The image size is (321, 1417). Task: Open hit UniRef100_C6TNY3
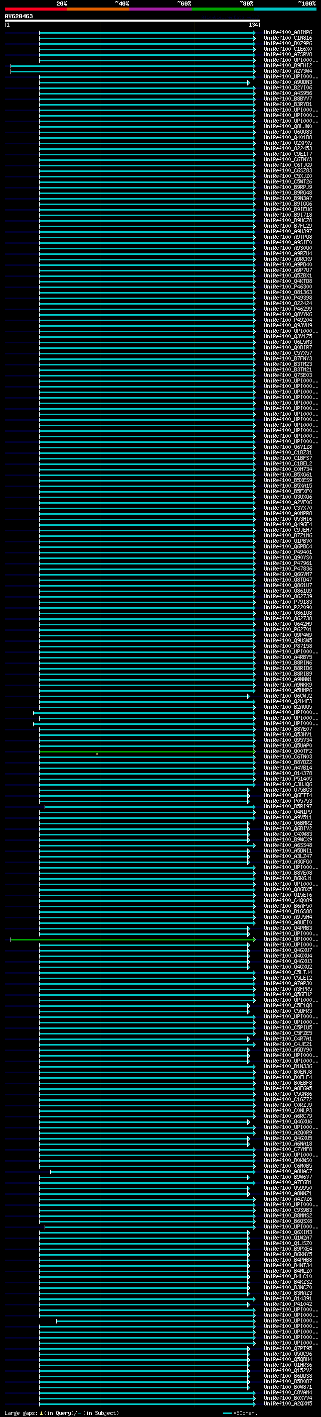(288, 159)
